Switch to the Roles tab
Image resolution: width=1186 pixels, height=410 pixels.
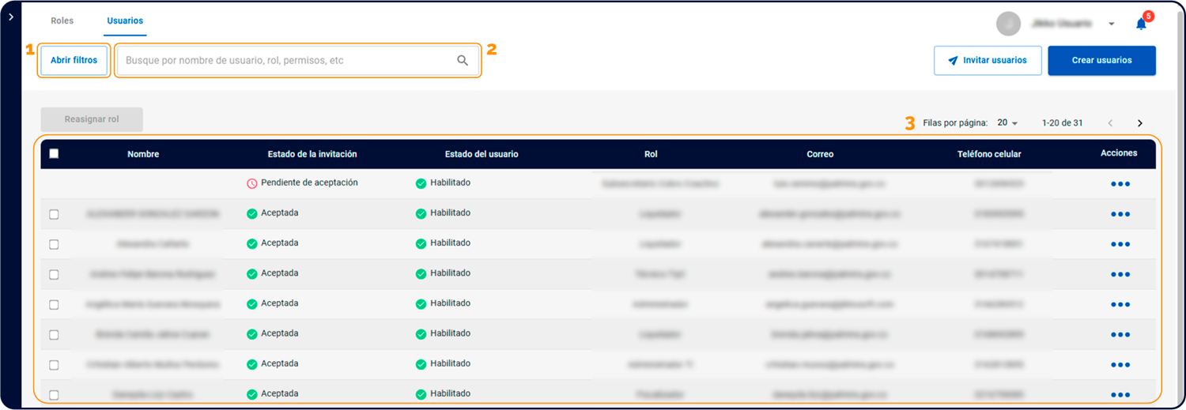[62, 21]
